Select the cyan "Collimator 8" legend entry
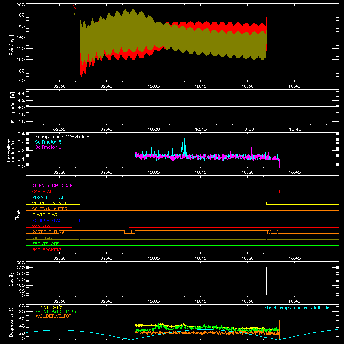The height and width of the screenshot is (344, 344). pos(48,142)
